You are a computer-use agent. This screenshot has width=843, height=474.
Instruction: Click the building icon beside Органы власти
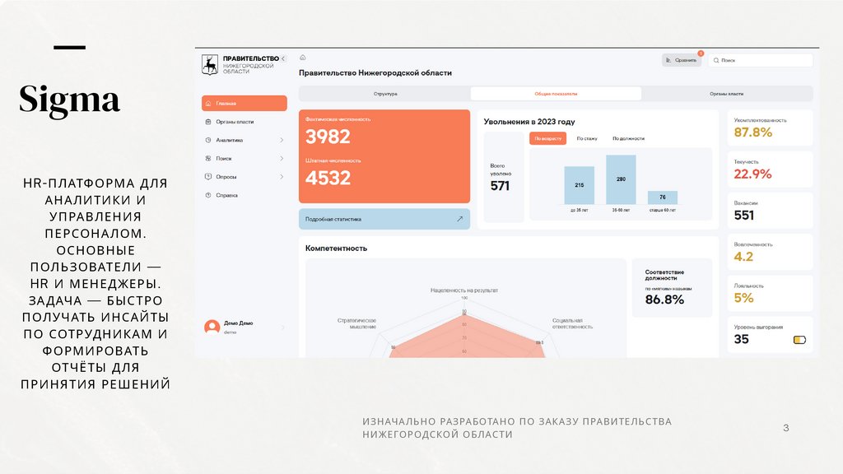click(x=208, y=122)
